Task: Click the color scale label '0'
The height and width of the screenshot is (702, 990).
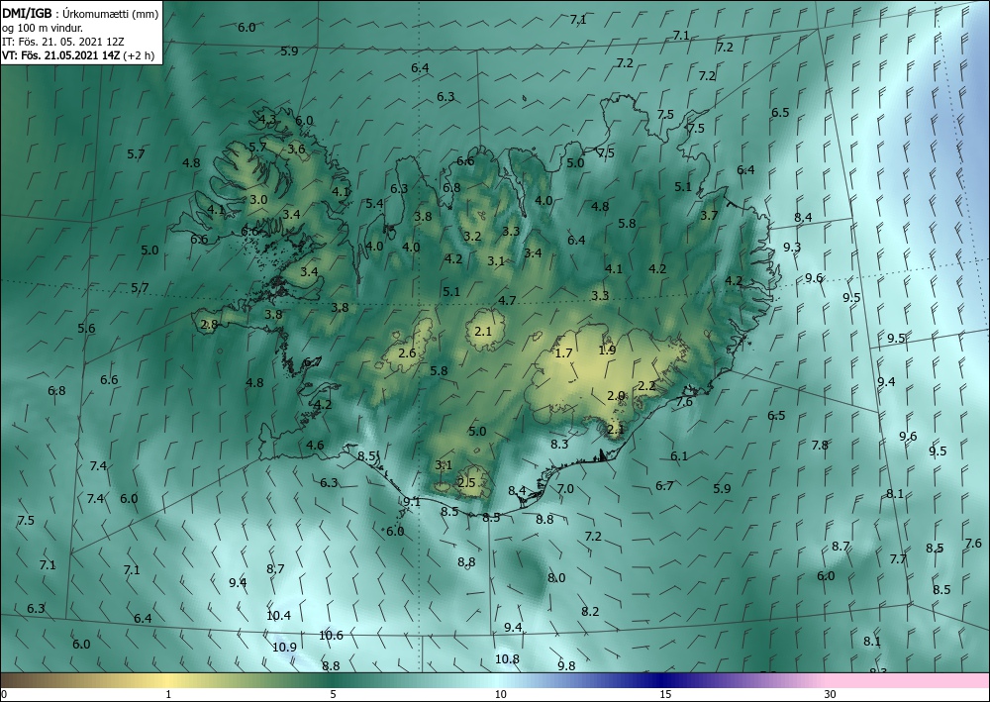Action: tap(4, 695)
